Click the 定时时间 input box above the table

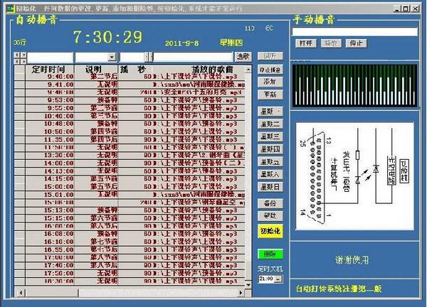50,57
